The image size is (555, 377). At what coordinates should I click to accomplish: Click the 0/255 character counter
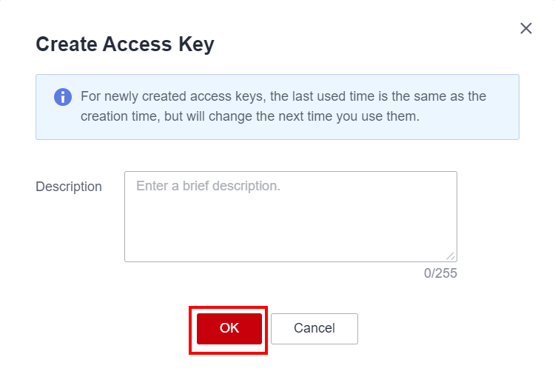point(440,273)
